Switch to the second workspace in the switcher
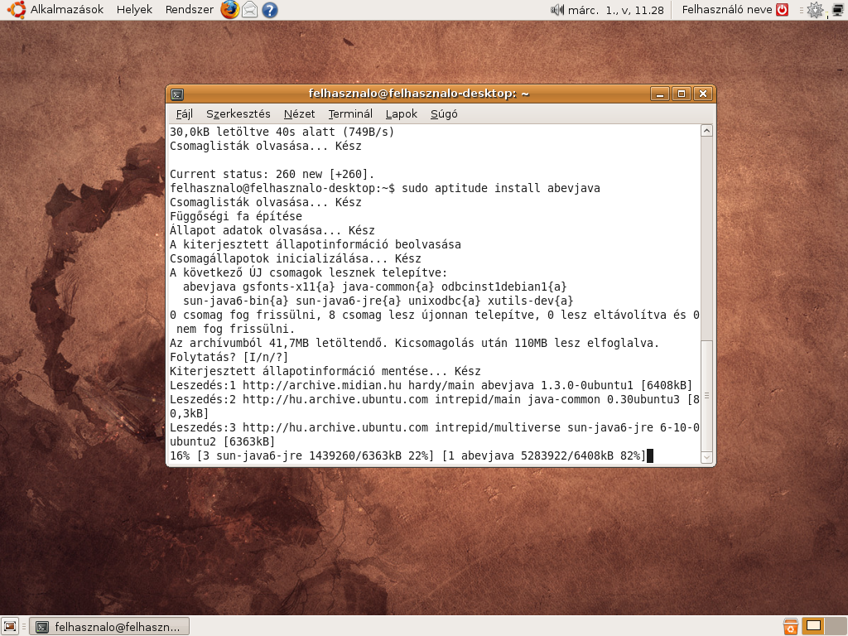The width and height of the screenshot is (848, 636). [x=836, y=626]
